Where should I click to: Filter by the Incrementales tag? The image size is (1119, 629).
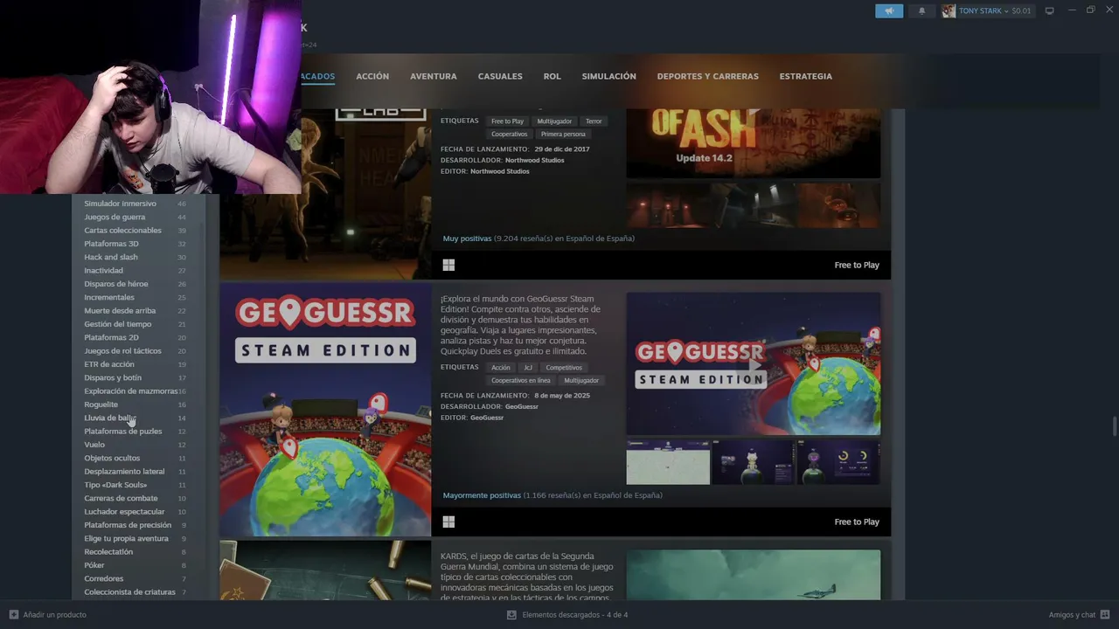point(109,297)
